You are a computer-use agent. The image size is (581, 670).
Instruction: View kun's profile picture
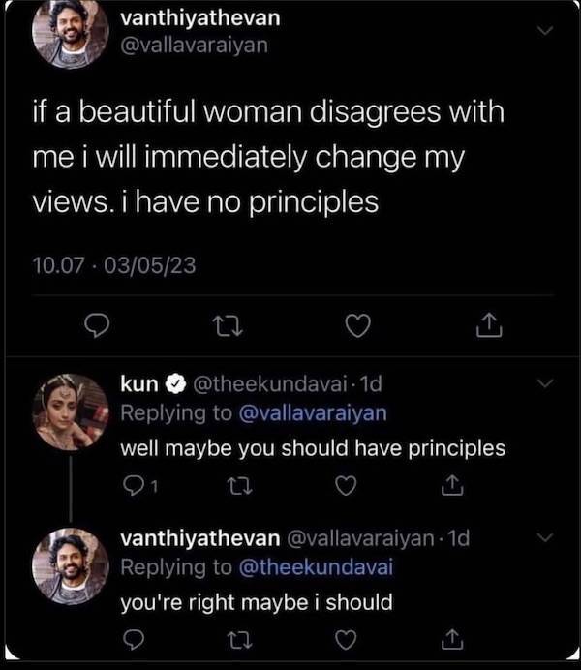pyautogui.click(x=70, y=411)
